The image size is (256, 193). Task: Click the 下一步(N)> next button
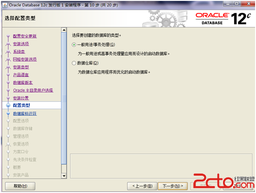pyautogui.click(x=173, y=186)
